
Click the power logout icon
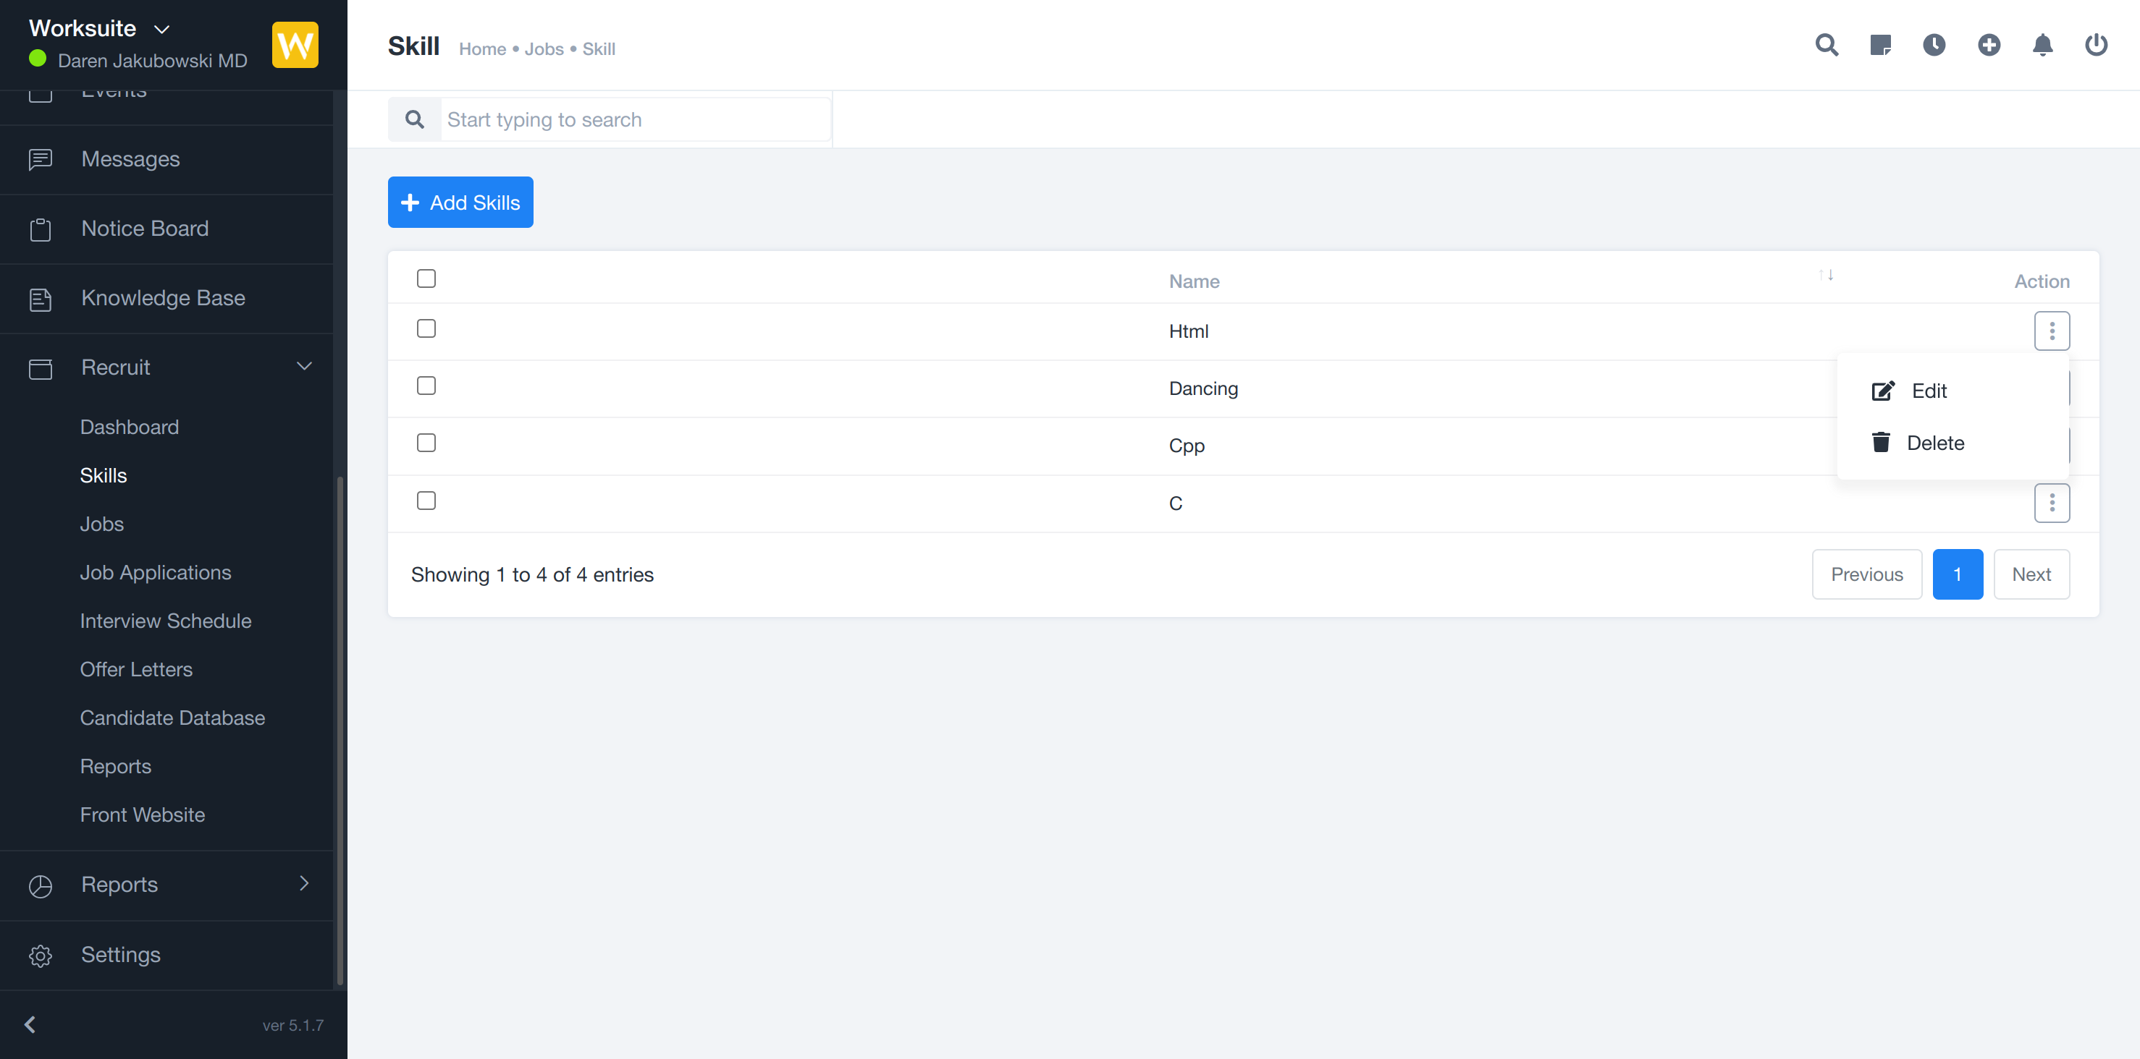(x=2096, y=45)
